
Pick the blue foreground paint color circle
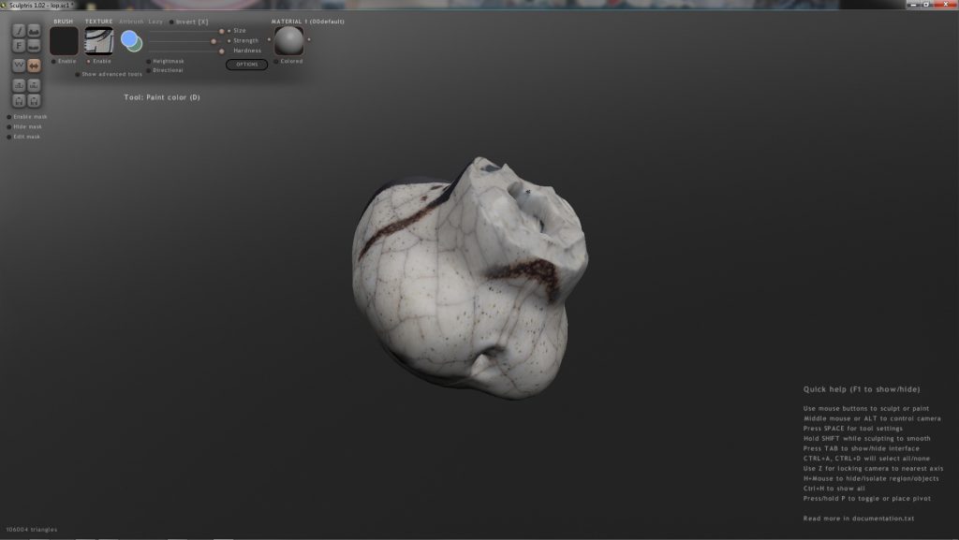(129, 39)
